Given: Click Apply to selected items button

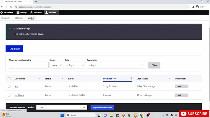Looking at the screenshot, I should tap(102, 107).
